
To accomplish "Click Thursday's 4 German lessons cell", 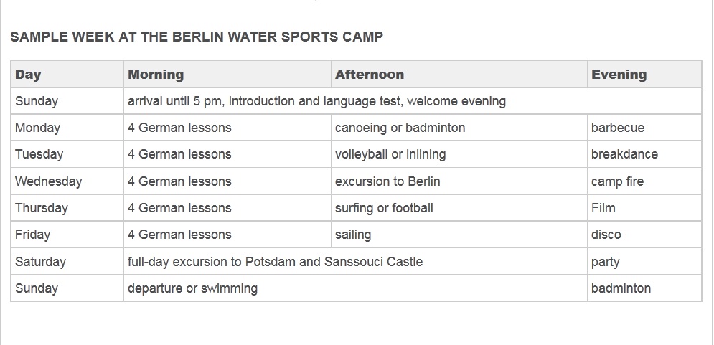I will point(227,208).
